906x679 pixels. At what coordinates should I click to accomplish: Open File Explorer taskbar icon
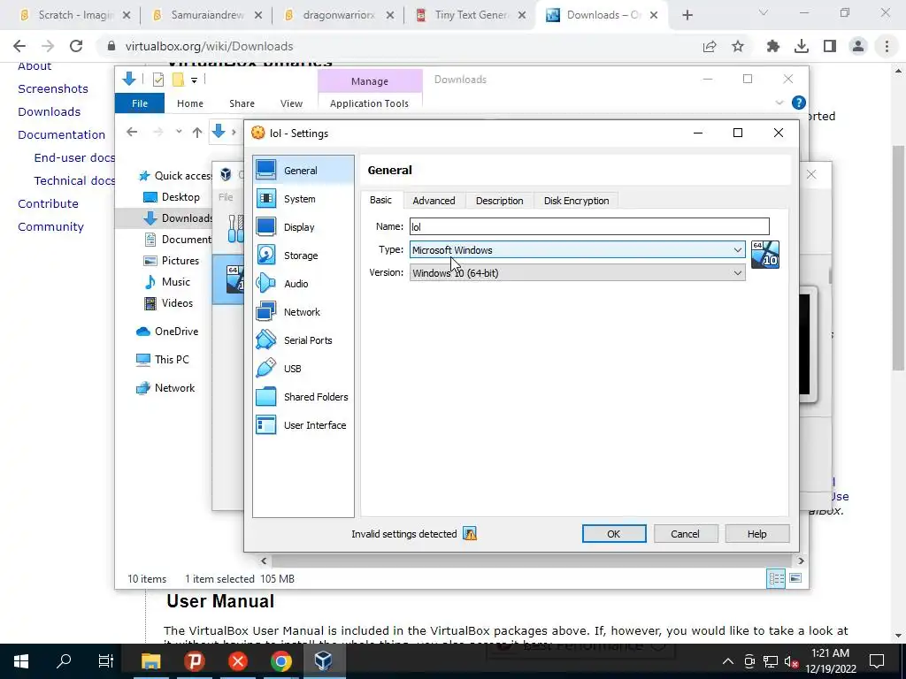coord(150,661)
